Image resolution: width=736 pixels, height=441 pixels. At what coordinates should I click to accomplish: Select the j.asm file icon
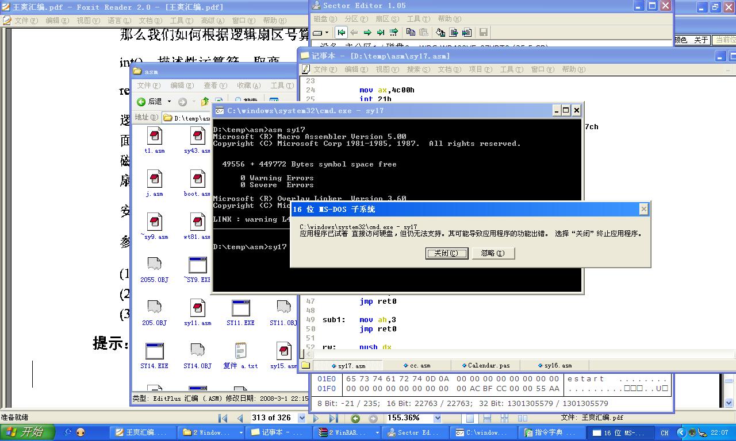click(x=154, y=179)
